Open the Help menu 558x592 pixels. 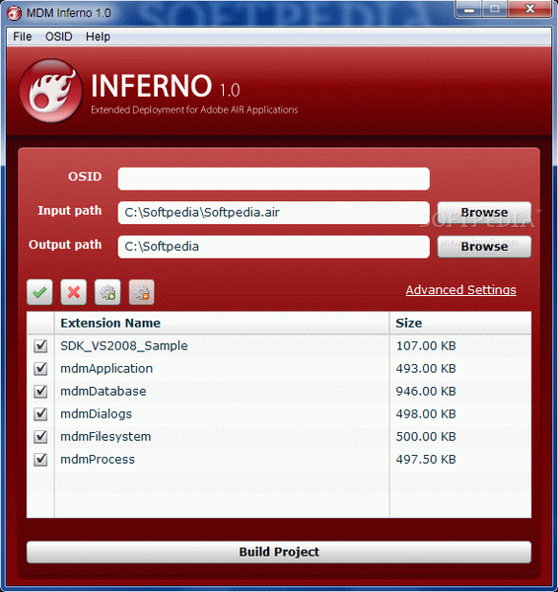coord(98,37)
